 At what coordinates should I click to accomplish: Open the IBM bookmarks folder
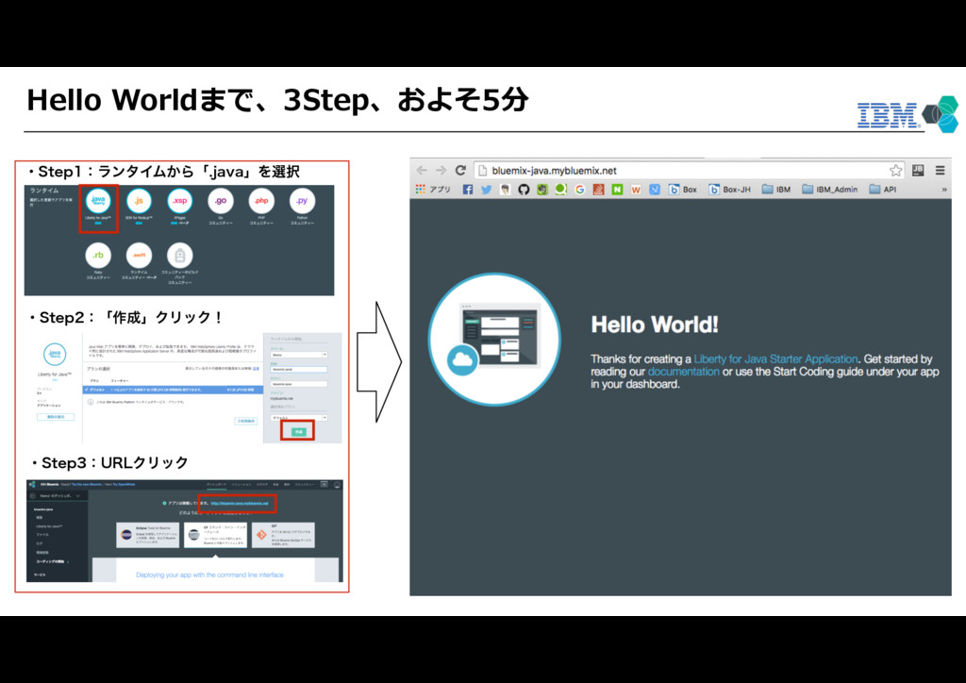pos(776,189)
